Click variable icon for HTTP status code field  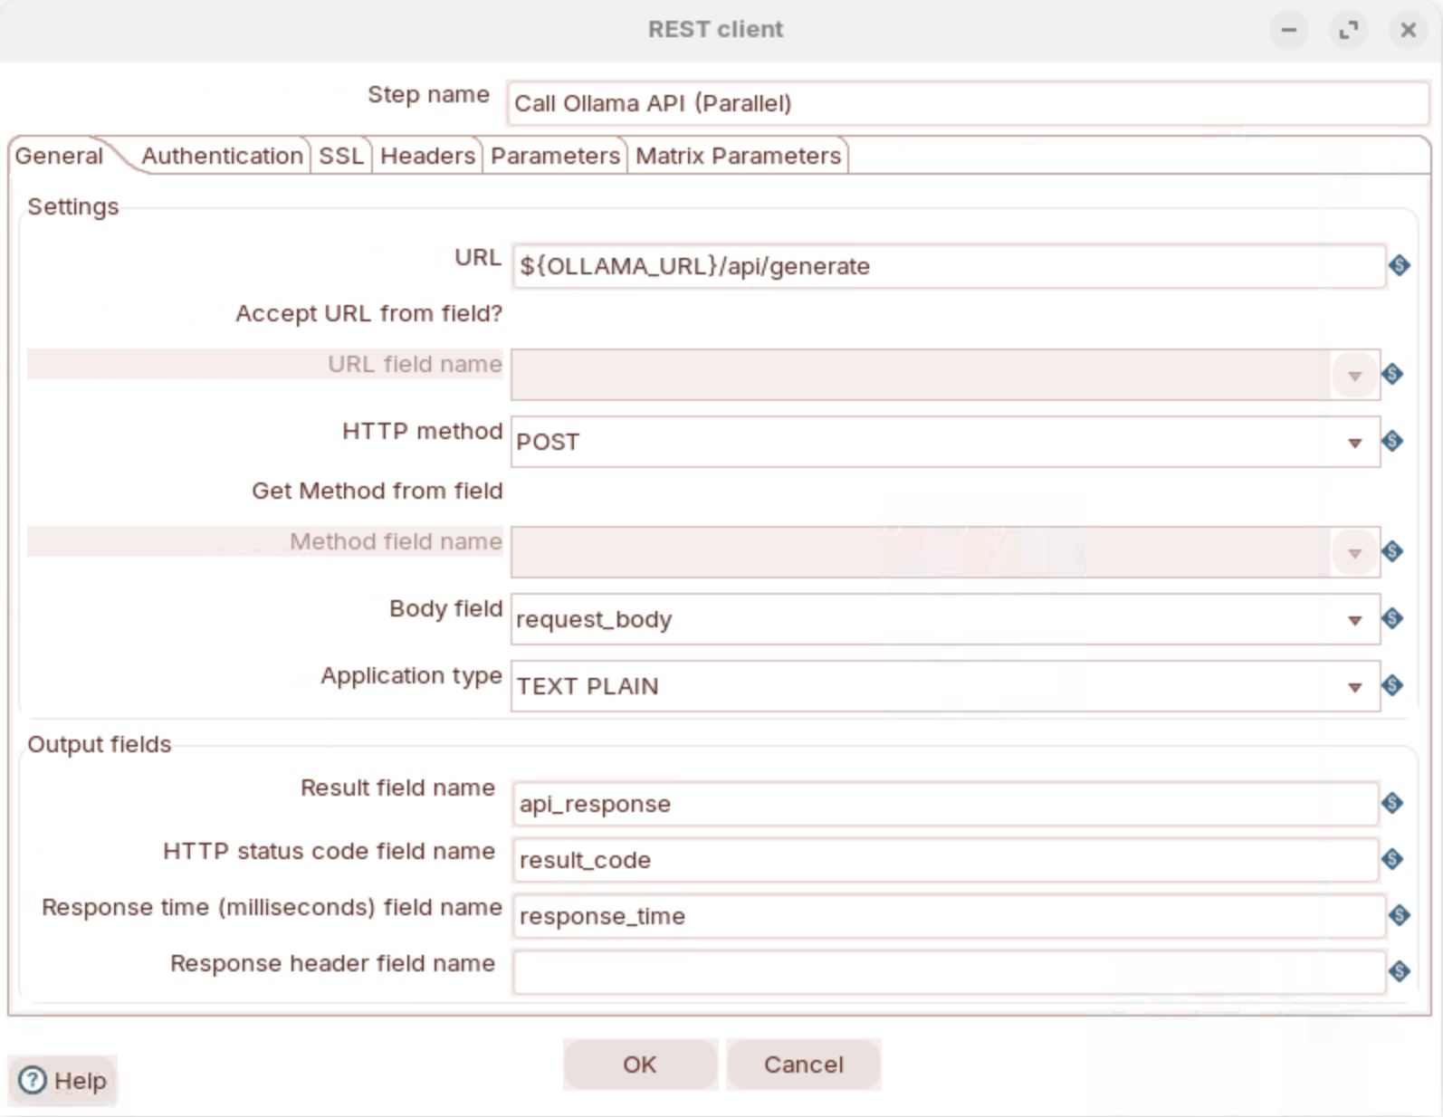(x=1392, y=859)
